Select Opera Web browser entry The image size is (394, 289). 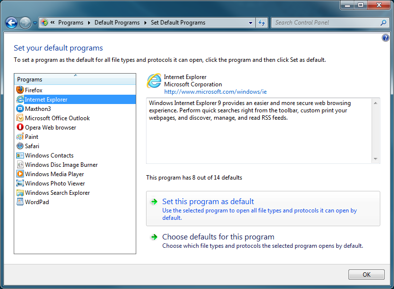(x=75, y=127)
